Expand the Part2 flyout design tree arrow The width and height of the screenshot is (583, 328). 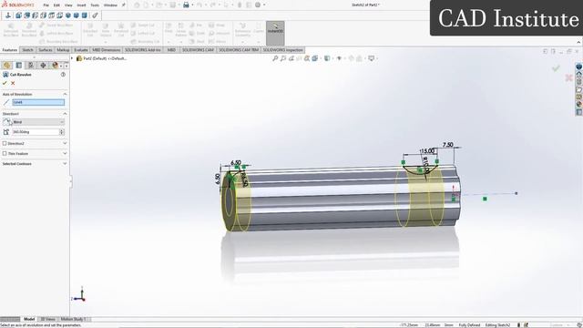point(72,58)
